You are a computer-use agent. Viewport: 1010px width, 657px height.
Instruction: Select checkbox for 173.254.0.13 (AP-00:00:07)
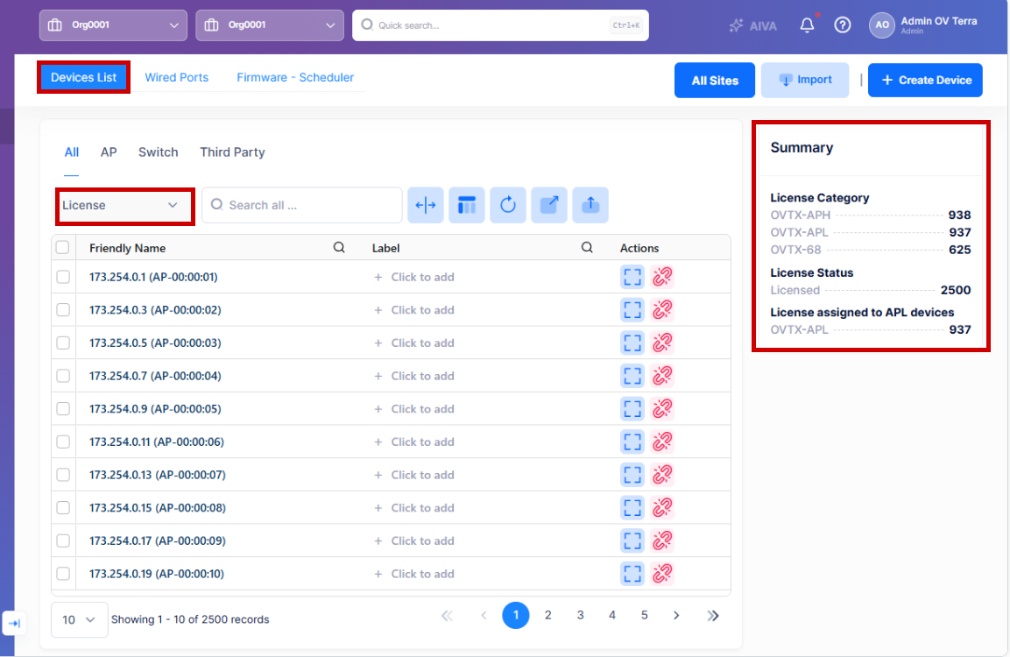(x=63, y=475)
